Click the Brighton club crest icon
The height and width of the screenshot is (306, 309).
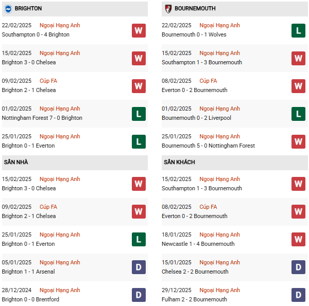pyautogui.click(x=8, y=9)
